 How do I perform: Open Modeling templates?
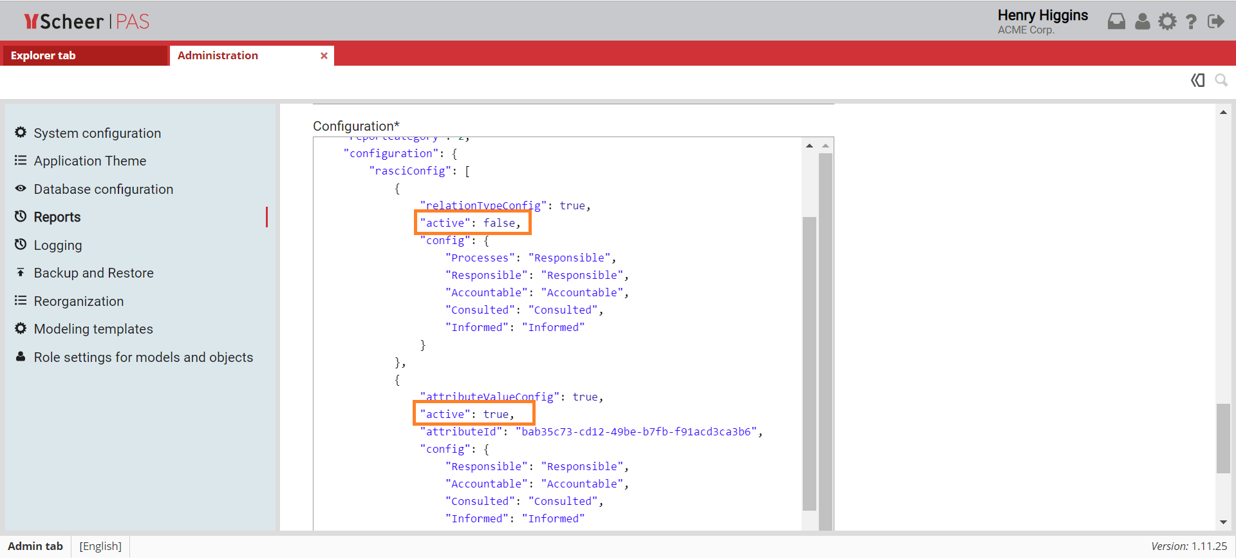(93, 329)
